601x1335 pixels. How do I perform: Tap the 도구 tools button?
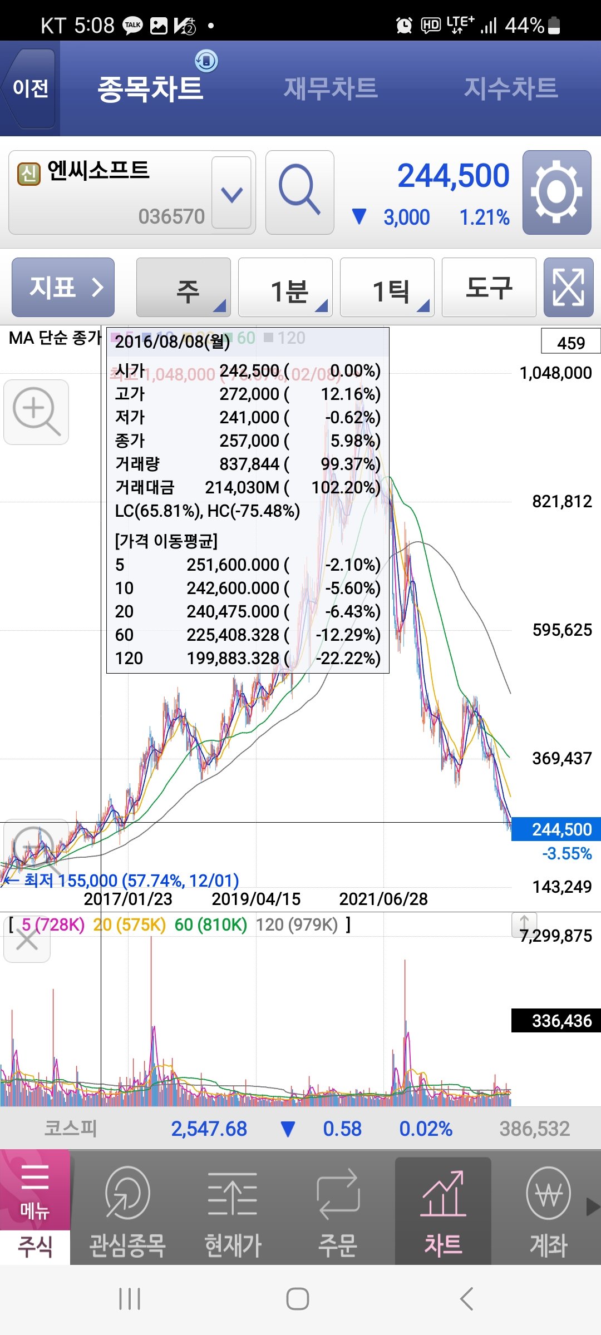(x=489, y=287)
